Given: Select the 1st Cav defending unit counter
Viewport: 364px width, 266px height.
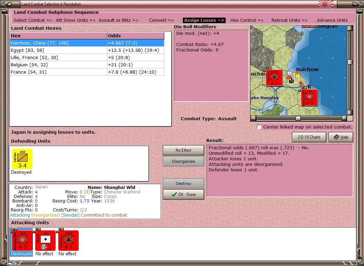Looking at the screenshot, I should (22, 159).
